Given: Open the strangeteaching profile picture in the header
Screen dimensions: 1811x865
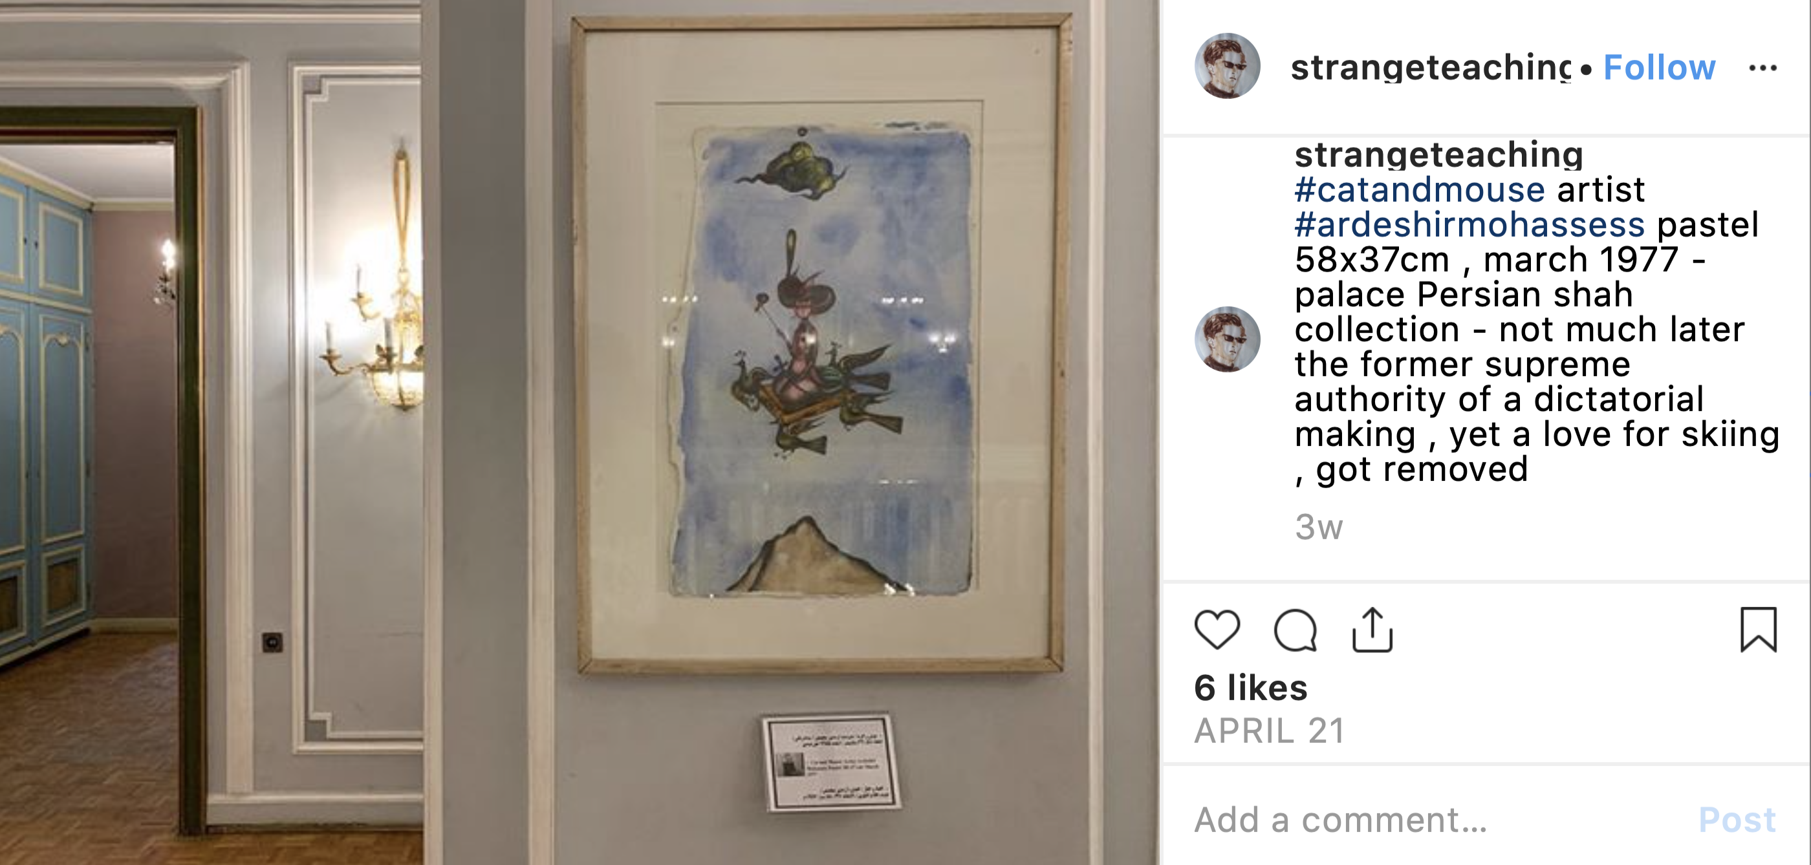Looking at the screenshot, I should pyautogui.click(x=1228, y=66).
